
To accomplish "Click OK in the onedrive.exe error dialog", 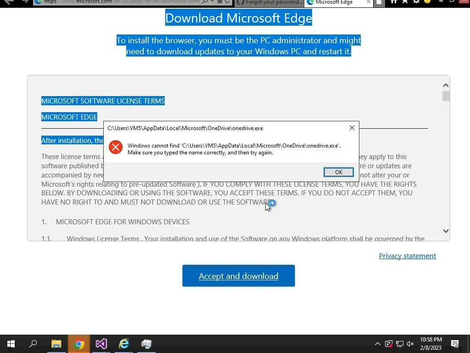I will (338, 172).
